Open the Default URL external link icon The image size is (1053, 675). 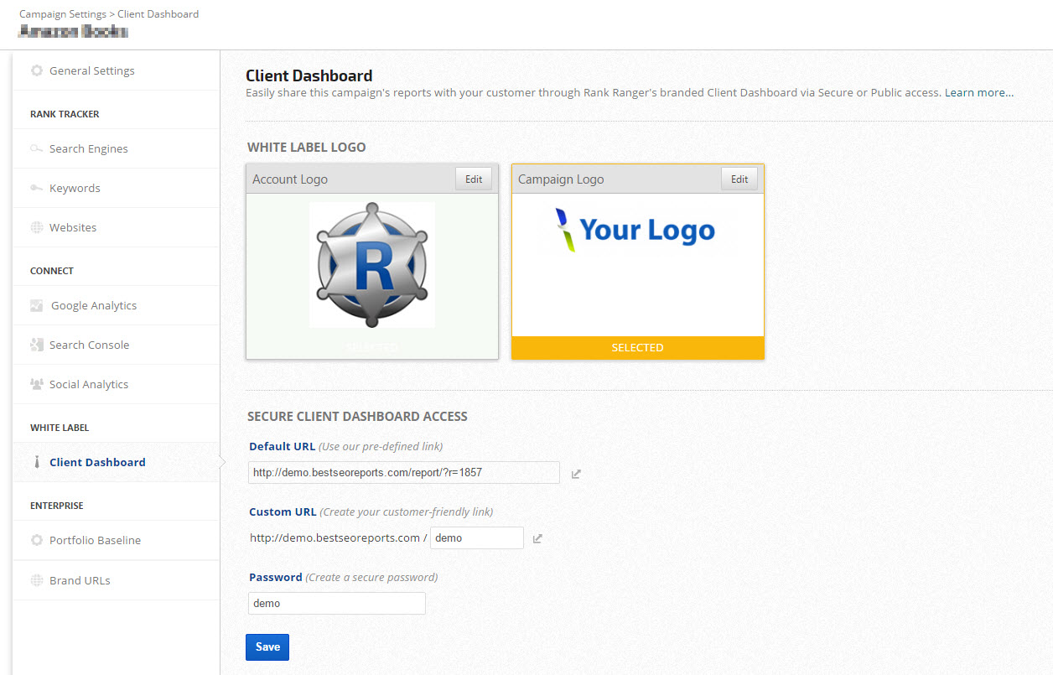coord(576,474)
